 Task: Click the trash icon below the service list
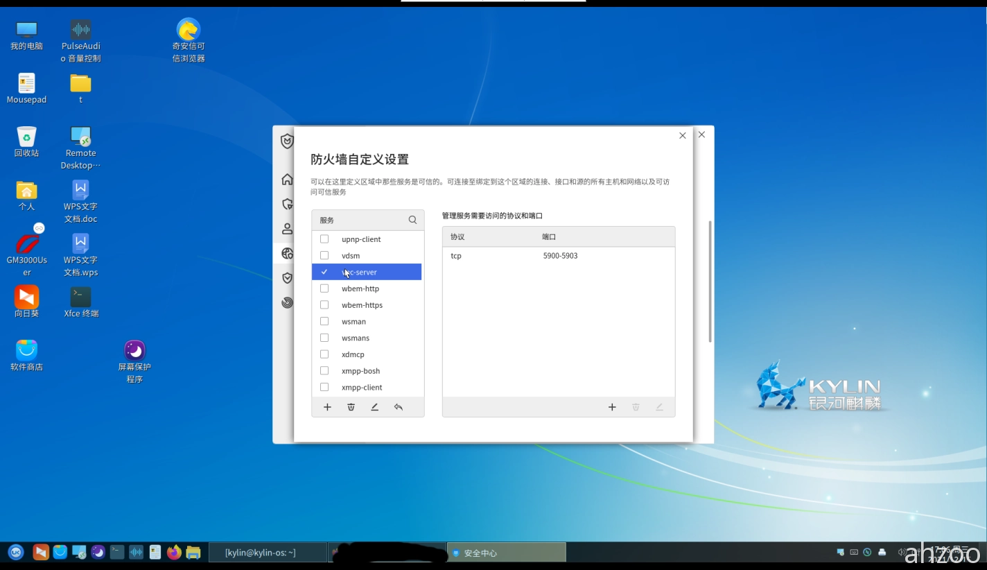[351, 407]
